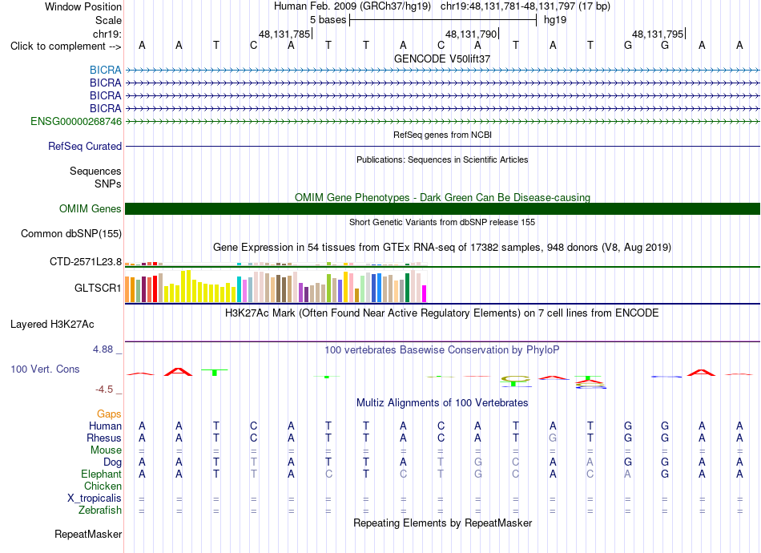Viewport: 761px width, 553px height.
Task: Click the GENCODE V50lift37 track title
Action: [442, 59]
